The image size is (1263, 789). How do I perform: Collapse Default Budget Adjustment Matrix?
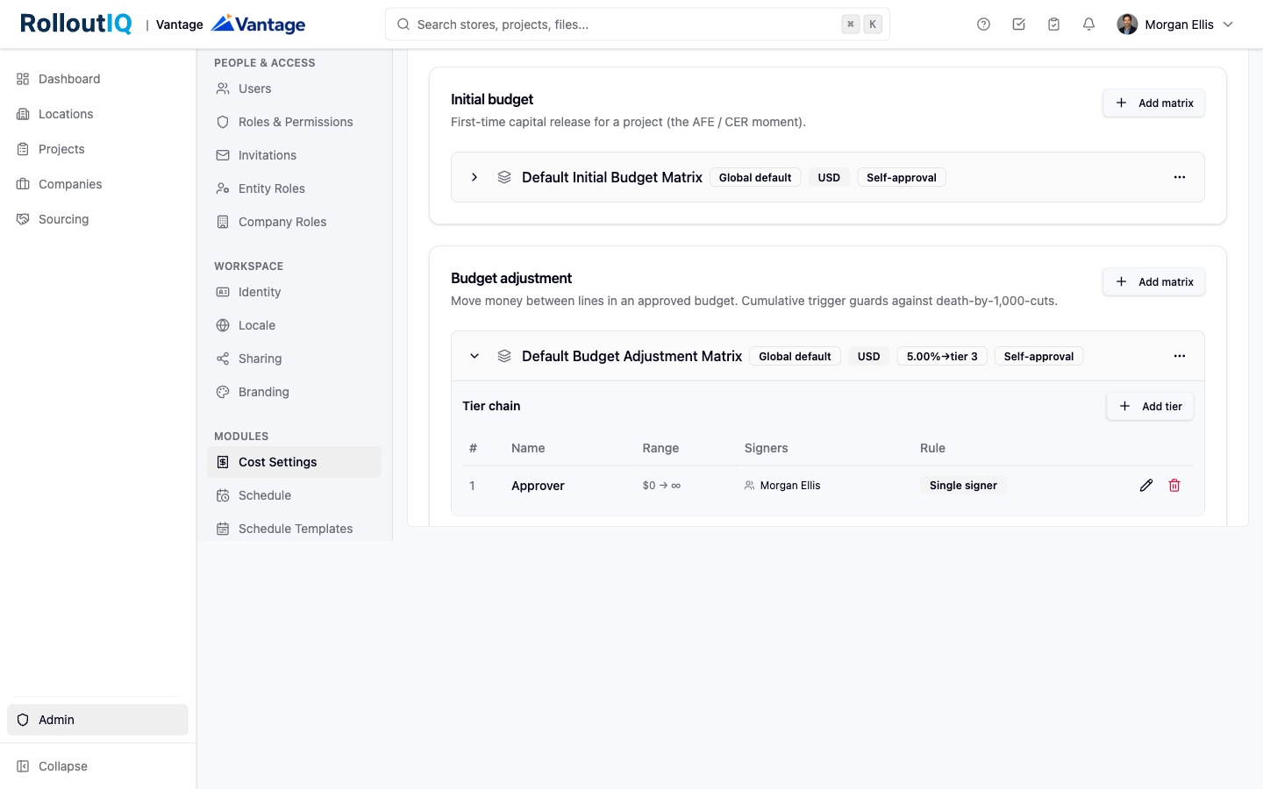(475, 356)
